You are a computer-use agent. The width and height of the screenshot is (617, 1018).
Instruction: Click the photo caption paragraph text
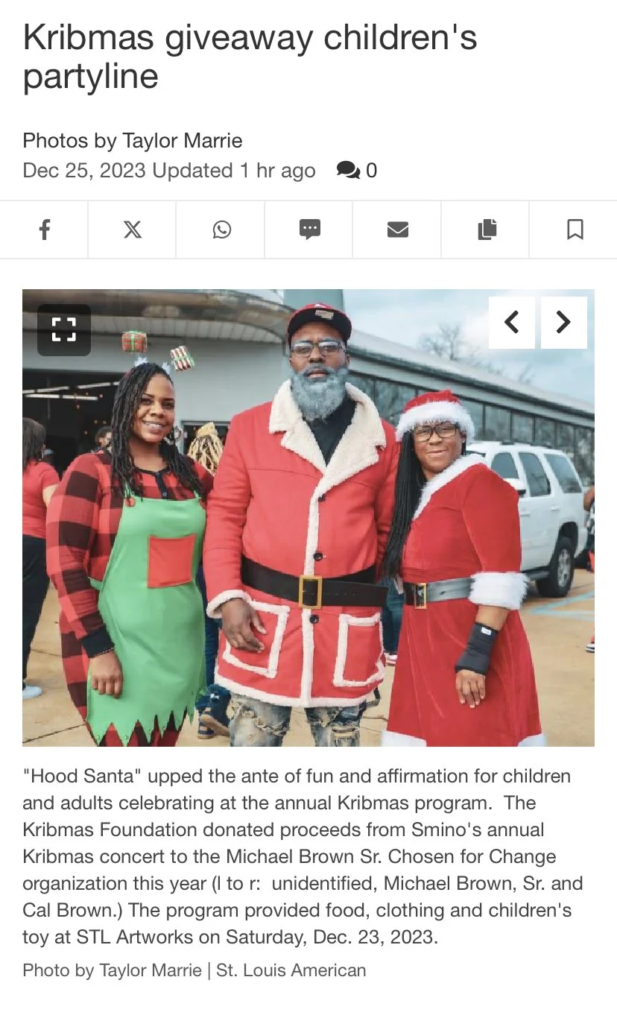[x=303, y=856]
